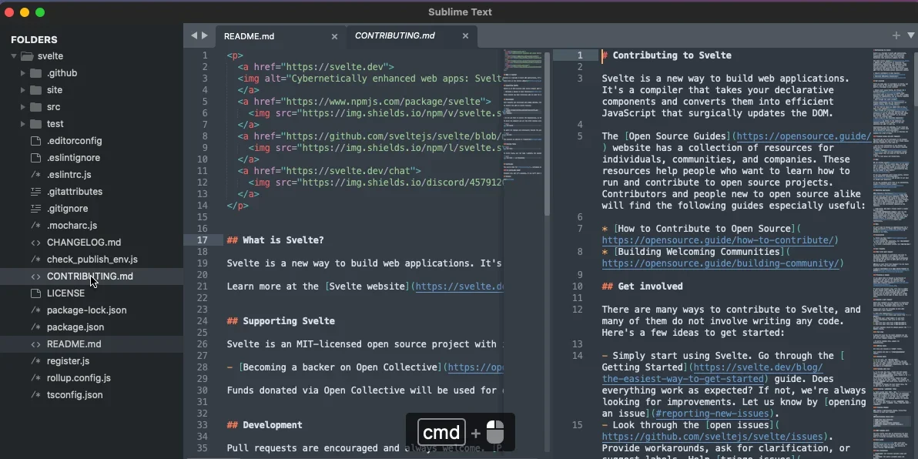Viewport: 918px width, 459px height.
Task: Place cursor on "## Get involved" heading
Action: pos(642,286)
